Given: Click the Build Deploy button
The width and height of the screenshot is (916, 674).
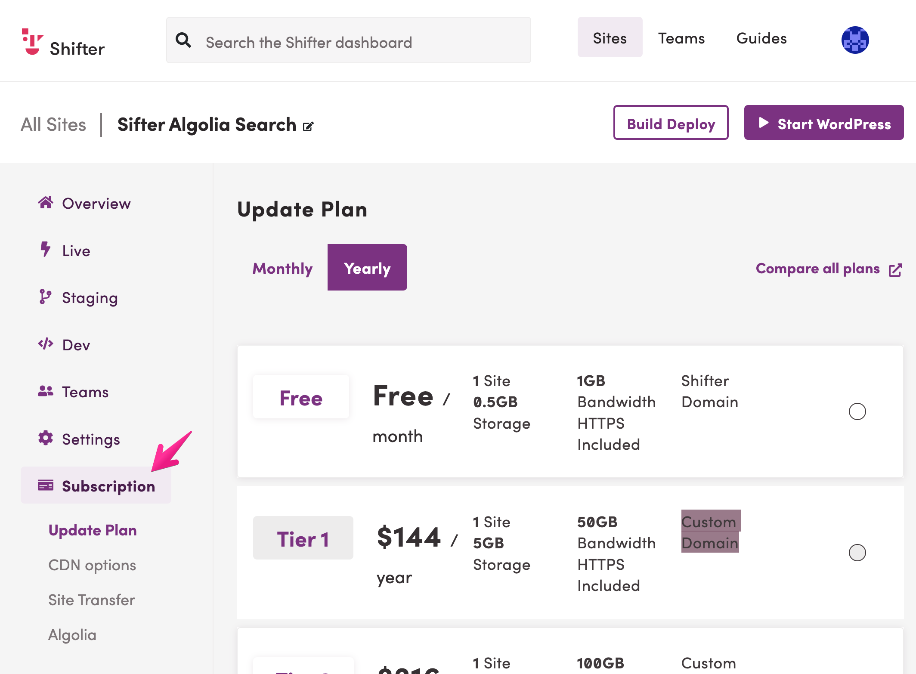Looking at the screenshot, I should click(x=671, y=123).
